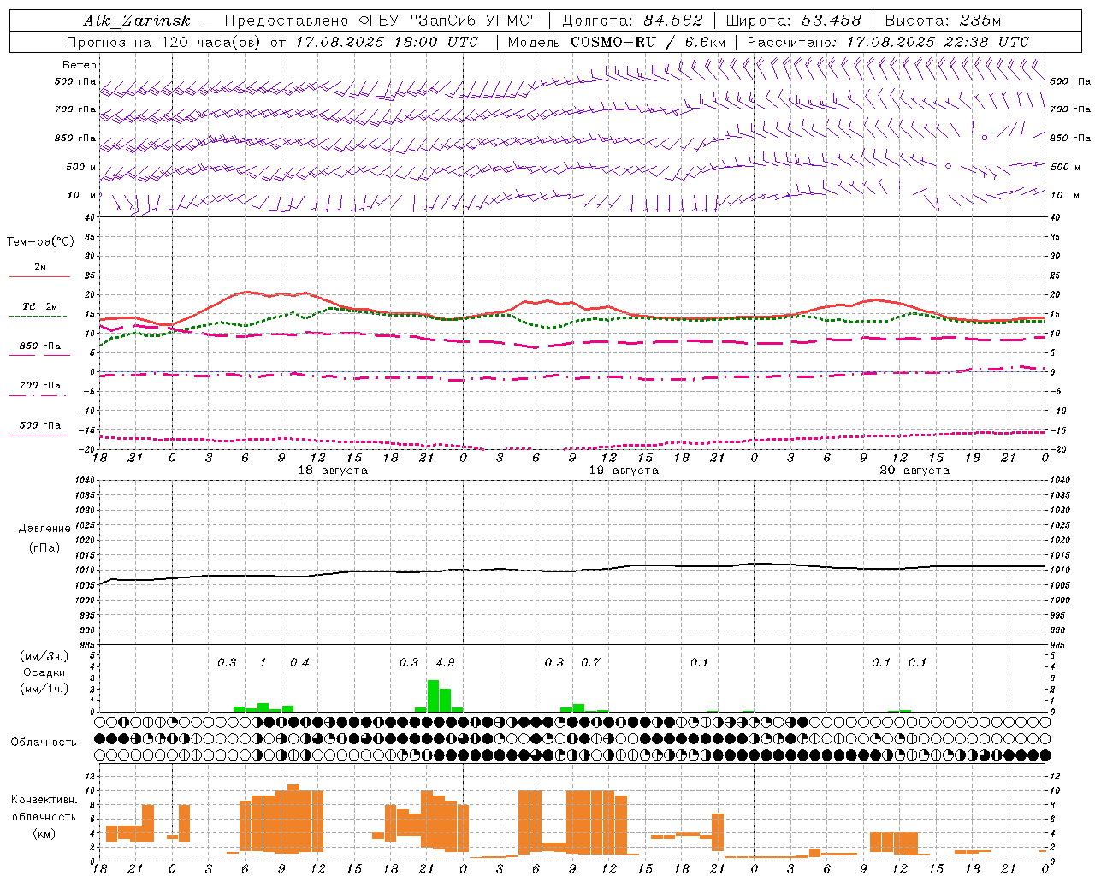Screen dimensions: 1095x876
Task: Click the latitude value Широта: 53.458
Action: (x=793, y=21)
